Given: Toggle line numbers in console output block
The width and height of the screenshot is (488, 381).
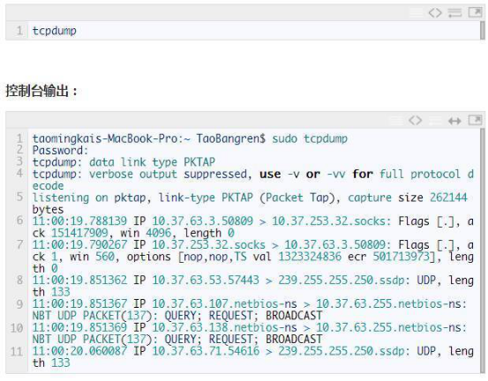Looking at the screenshot, I should pyautogui.click(x=396, y=120).
